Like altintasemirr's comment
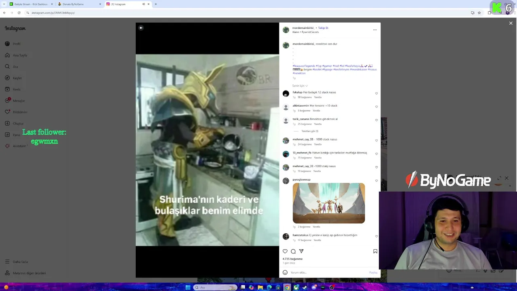517x291 pixels. (376, 107)
